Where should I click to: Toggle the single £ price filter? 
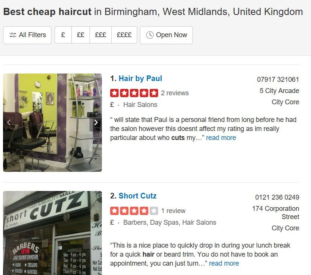coord(63,35)
